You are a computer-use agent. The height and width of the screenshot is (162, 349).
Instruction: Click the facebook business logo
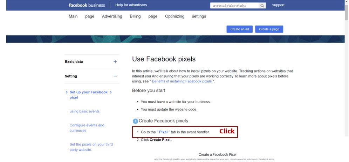pos(87,5)
